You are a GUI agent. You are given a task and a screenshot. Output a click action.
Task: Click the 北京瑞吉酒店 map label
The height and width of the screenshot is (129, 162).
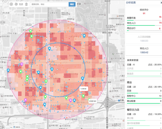(8, 96)
